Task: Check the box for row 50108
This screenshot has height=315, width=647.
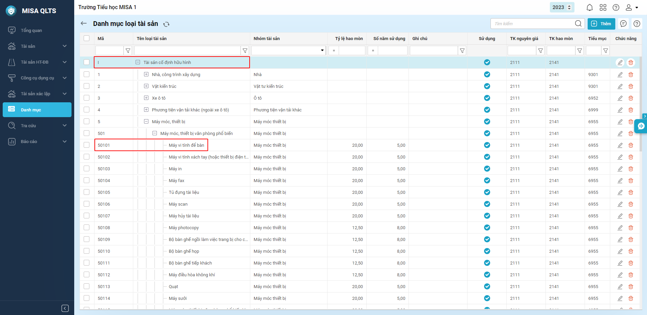Action: pos(87,228)
